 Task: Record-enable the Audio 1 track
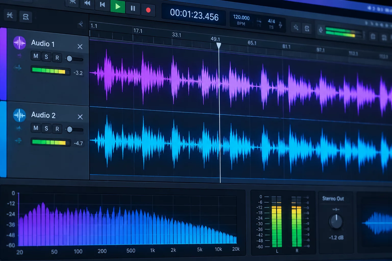pyautogui.click(x=57, y=58)
